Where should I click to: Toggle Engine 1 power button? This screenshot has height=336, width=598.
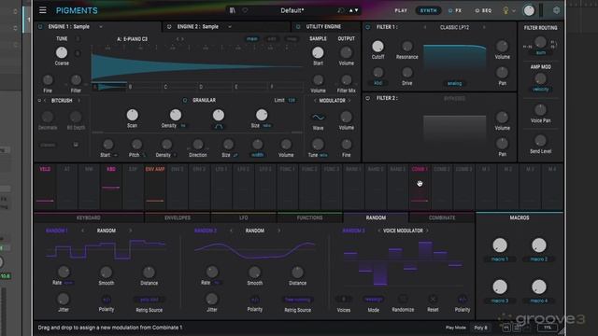click(40, 27)
